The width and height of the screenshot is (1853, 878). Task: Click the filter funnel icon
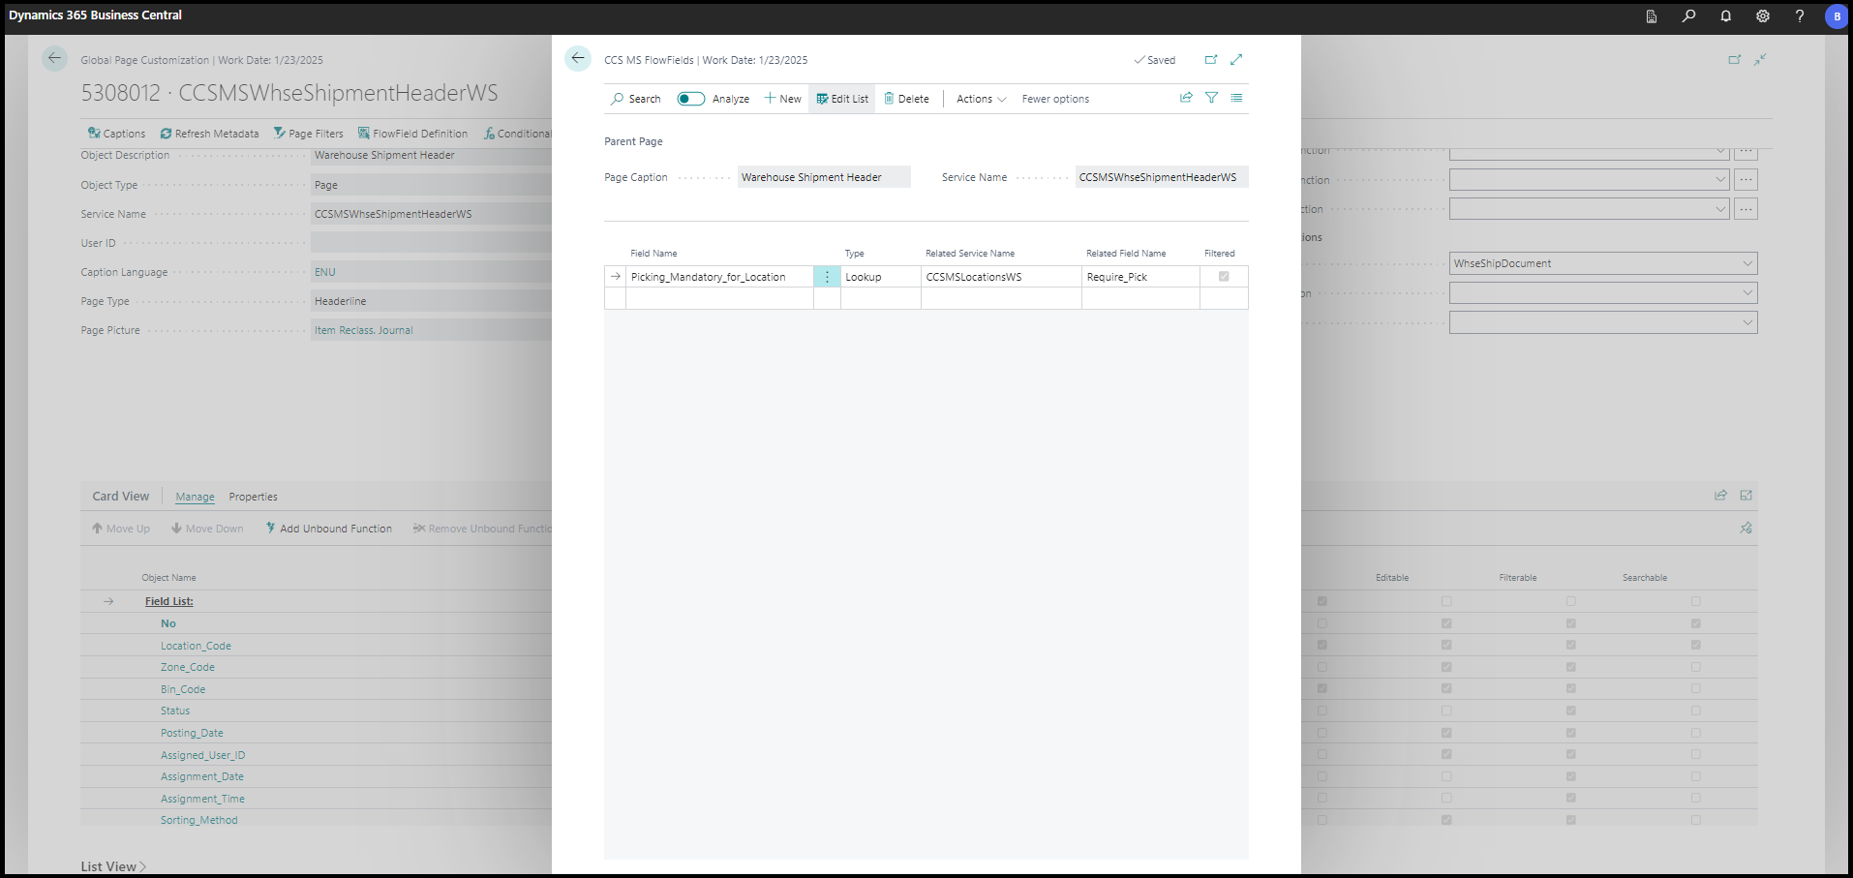(x=1211, y=98)
